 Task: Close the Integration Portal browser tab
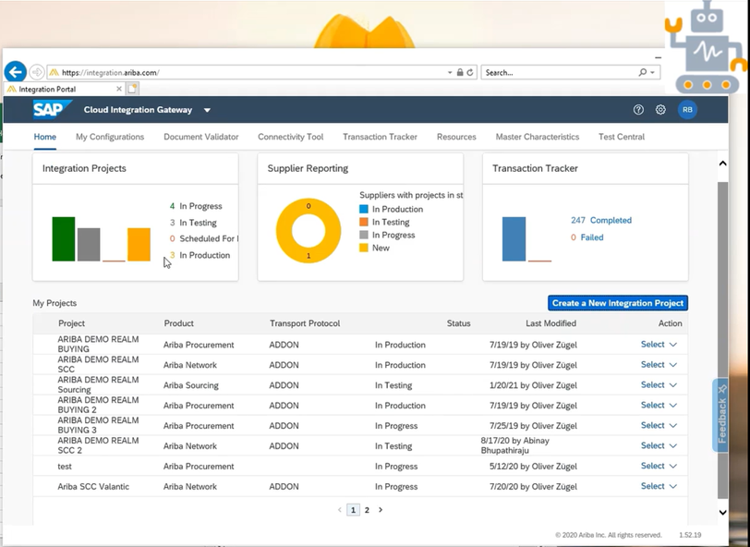(x=119, y=89)
